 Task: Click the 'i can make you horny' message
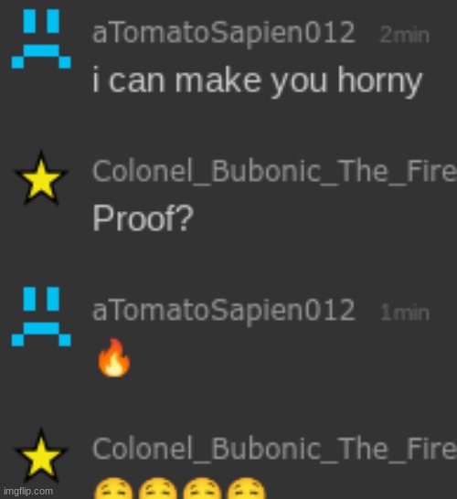[258, 81]
